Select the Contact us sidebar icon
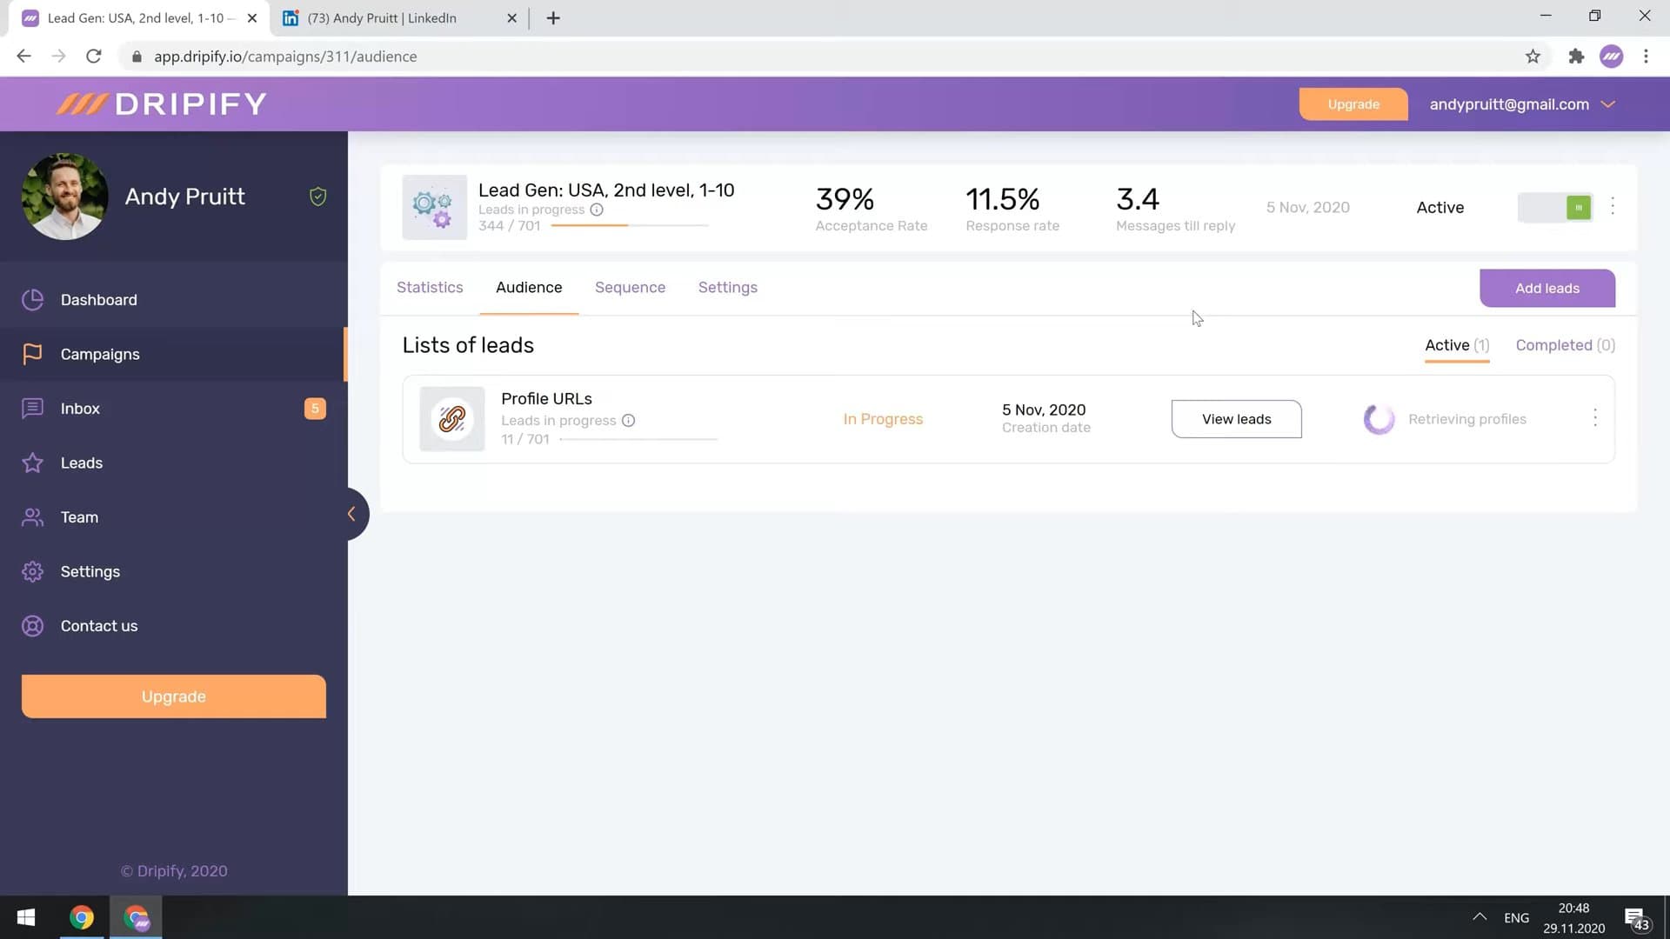Image resolution: width=1670 pixels, height=939 pixels. (32, 625)
